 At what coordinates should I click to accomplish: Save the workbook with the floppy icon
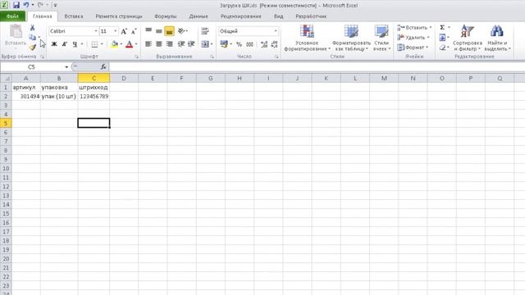pyautogui.click(x=16, y=5)
